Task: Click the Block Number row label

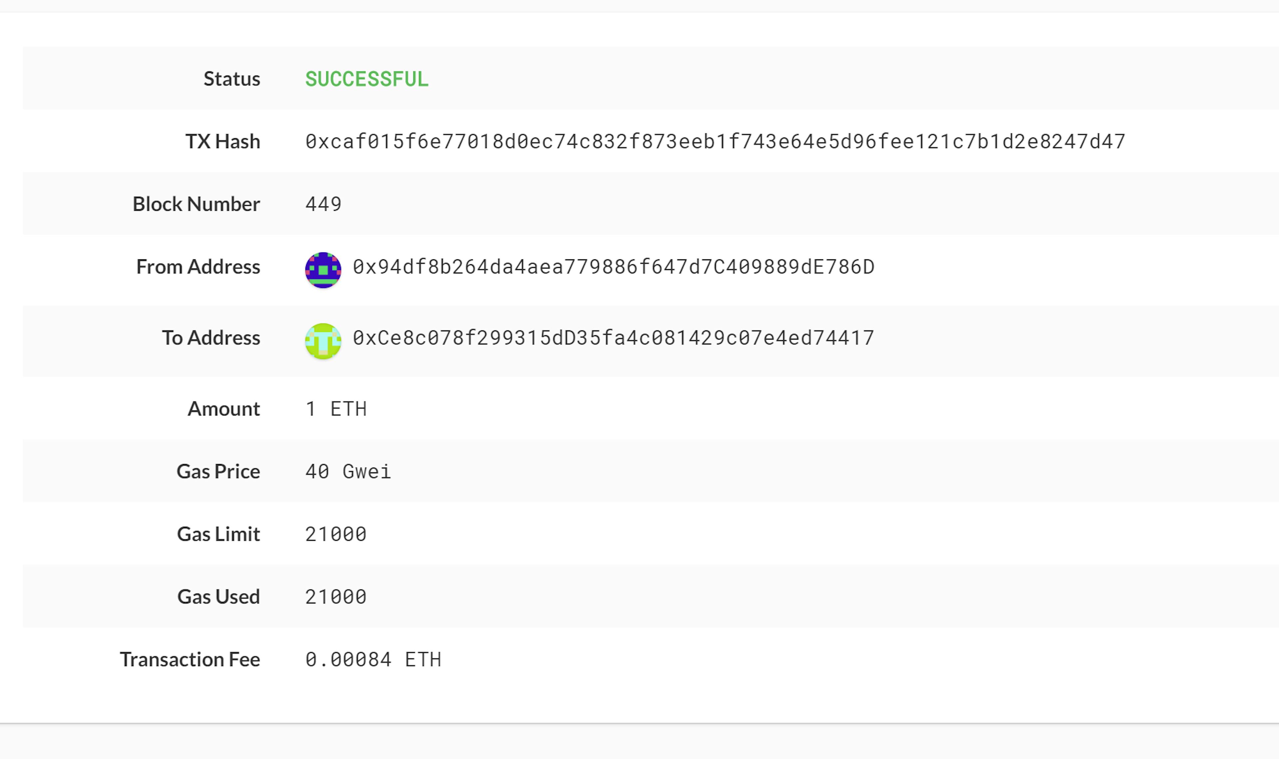Action: 197,204
